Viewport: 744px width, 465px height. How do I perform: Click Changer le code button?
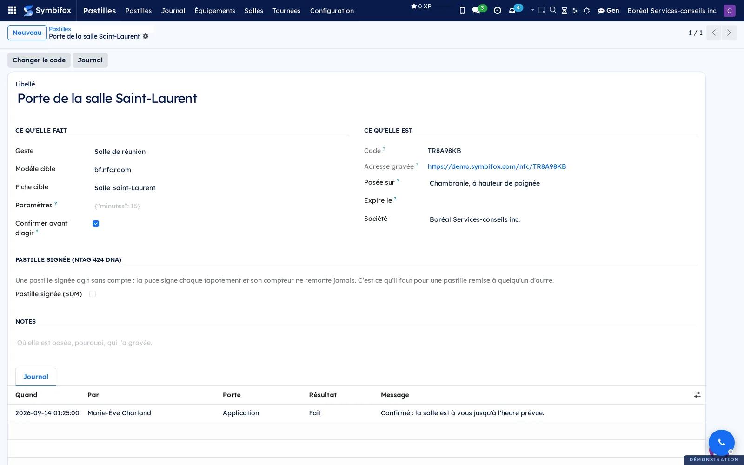(x=39, y=60)
